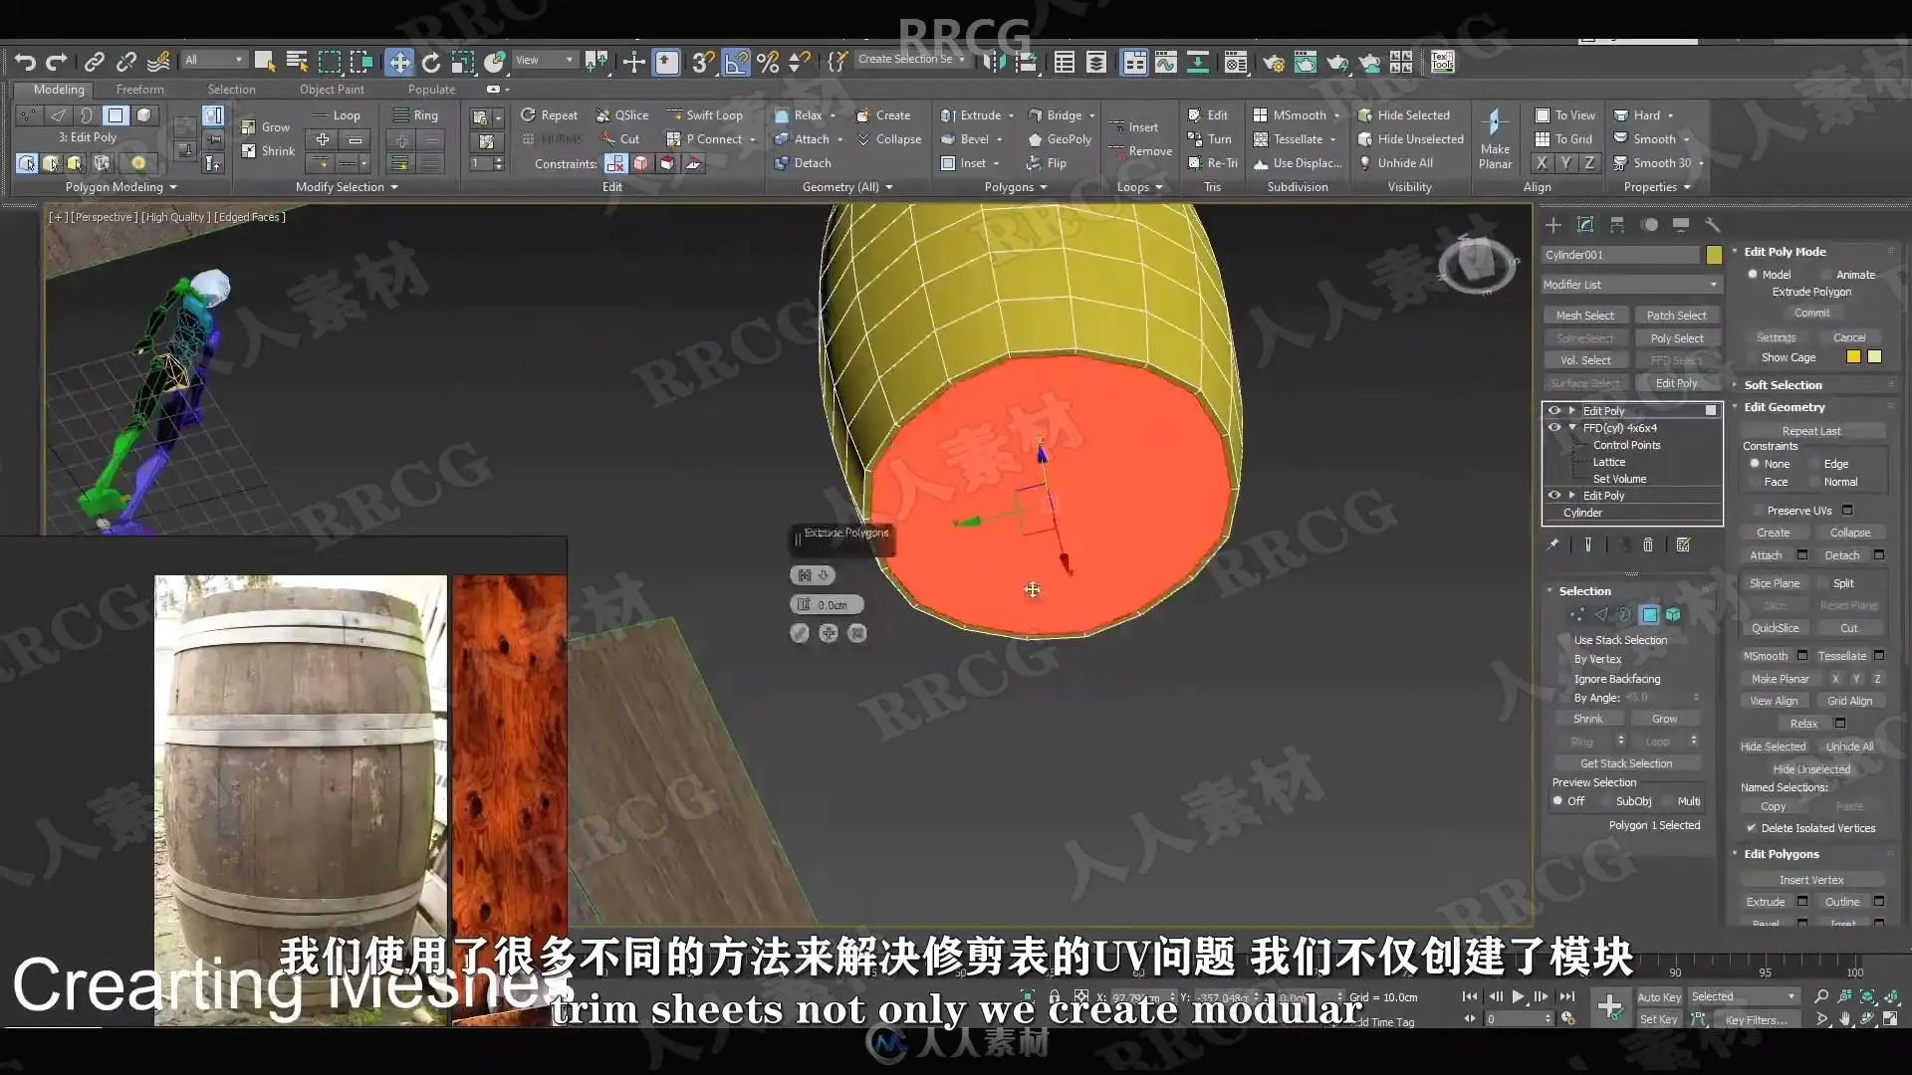Click the Redo arrow in main toolbar
Viewport: 1912px width, 1075px height.
pyautogui.click(x=57, y=62)
